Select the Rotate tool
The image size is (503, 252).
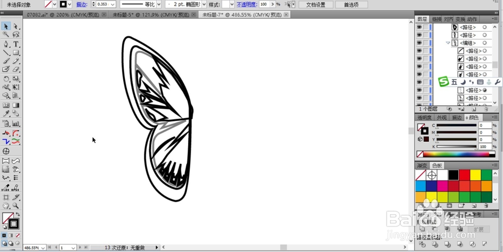pos(6,79)
